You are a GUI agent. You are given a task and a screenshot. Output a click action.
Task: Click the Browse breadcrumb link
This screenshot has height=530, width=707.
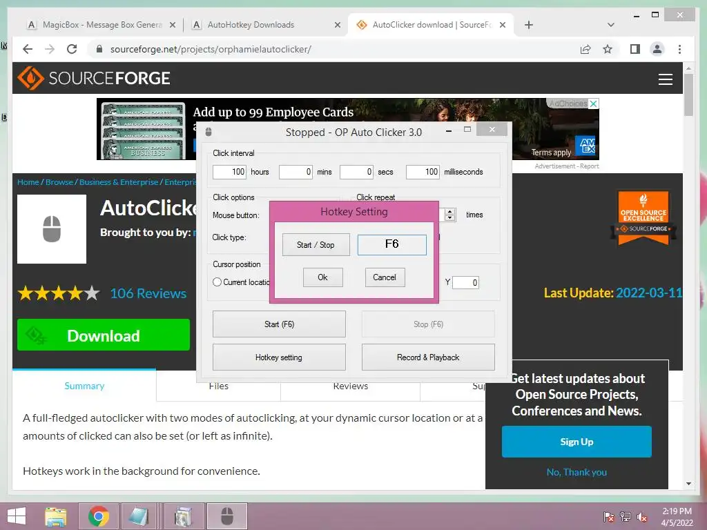[59, 182]
